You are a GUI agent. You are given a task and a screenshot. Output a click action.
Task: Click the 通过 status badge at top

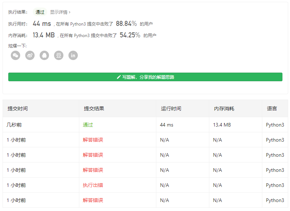tap(40, 12)
